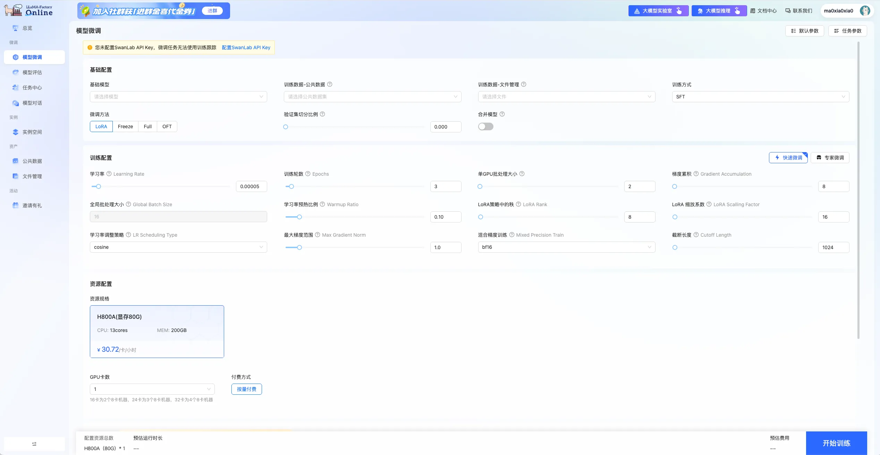The image size is (880, 455).
Task: Open the 公共数据 public data section
Action: [31, 161]
